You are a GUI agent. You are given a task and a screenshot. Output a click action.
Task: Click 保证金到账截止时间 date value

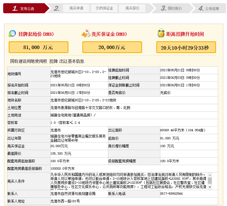point(180,85)
